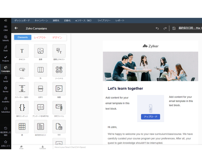Viewport: 202px width, 166px height.
Task: Click the Redo arrow in header
Action: tap(165, 28)
